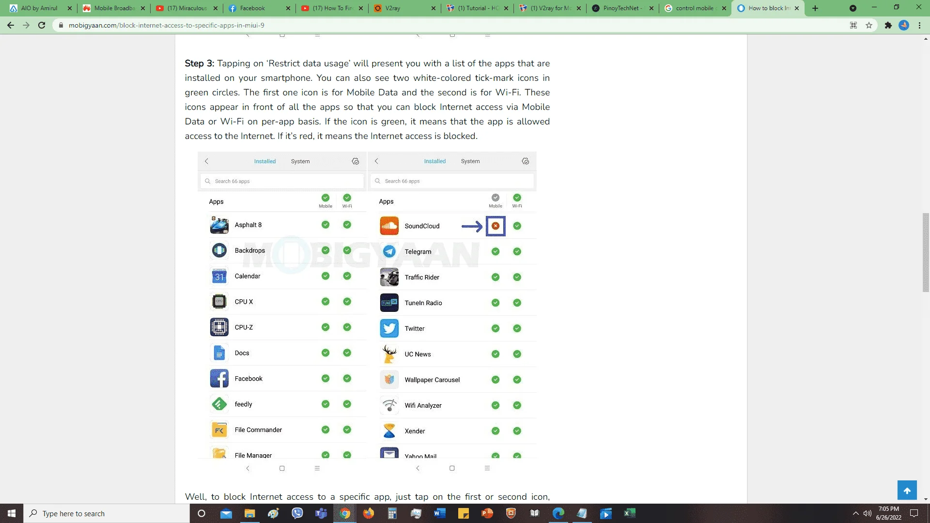The width and height of the screenshot is (930, 523).
Task: Open the tab search dropdown arrow
Action: [x=853, y=8]
